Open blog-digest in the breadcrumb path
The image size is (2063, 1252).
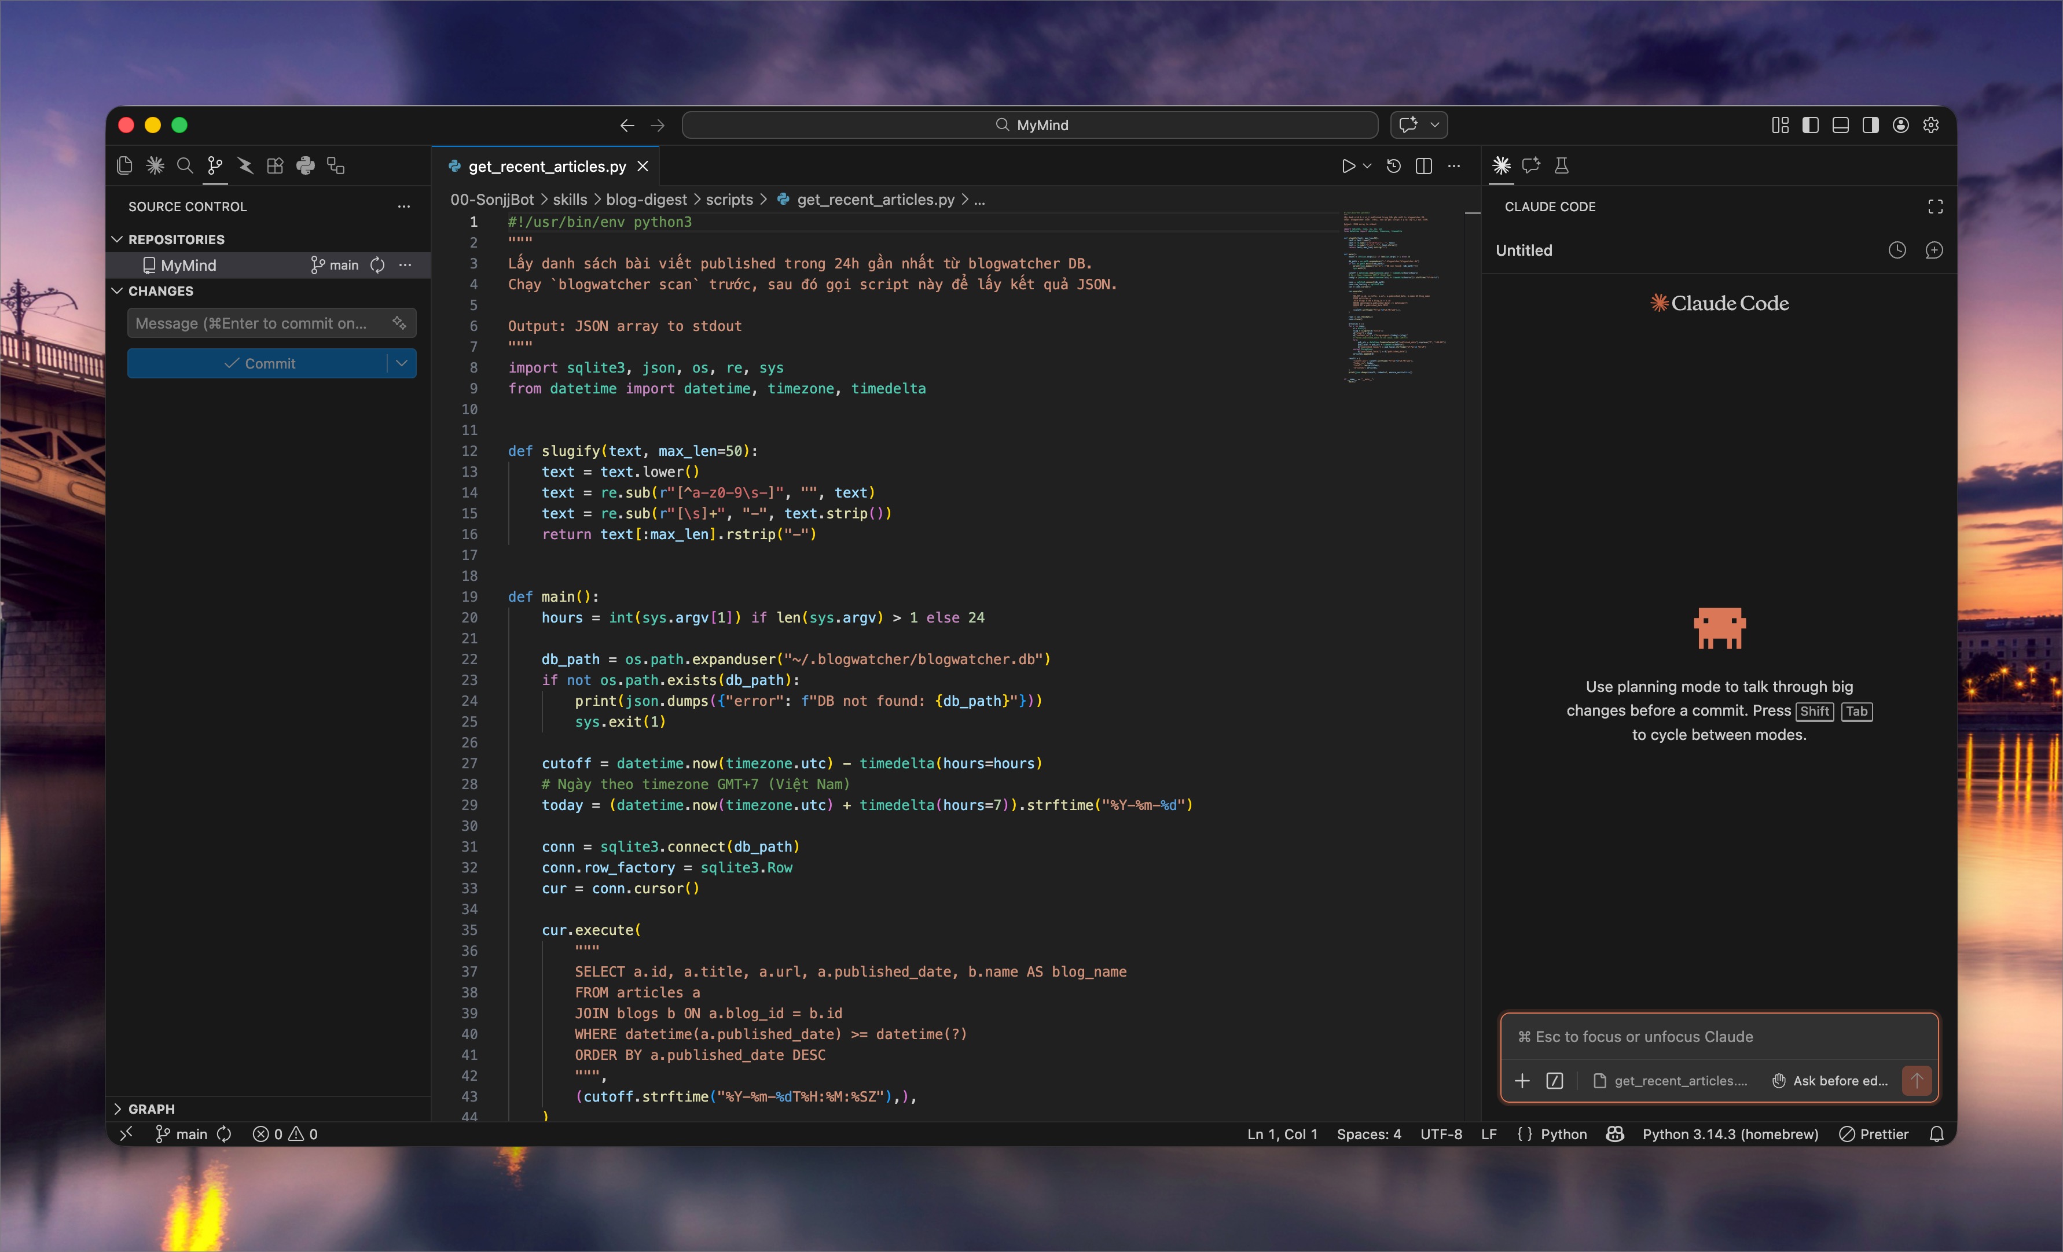(647, 199)
